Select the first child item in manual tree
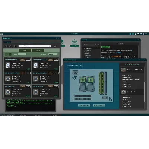149x149 pixels. click(88, 50)
